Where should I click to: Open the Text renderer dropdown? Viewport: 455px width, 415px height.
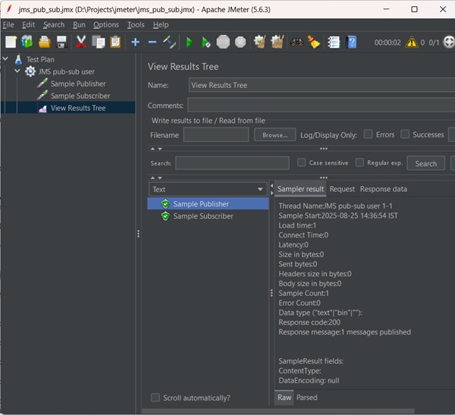(208, 190)
